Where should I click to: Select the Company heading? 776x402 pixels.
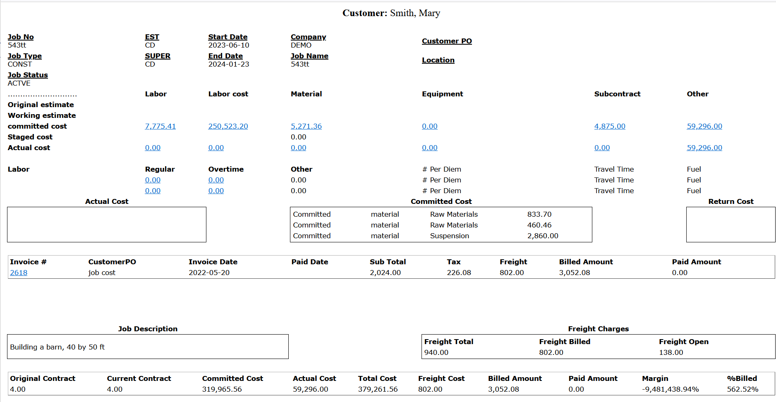point(308,37)
